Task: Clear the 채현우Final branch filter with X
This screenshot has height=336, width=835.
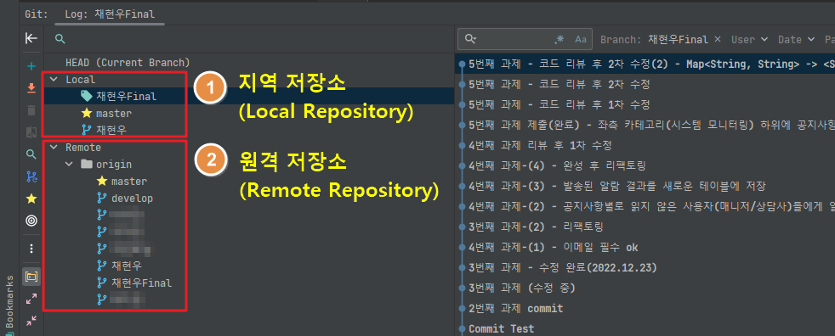Action: pos(718,39)
